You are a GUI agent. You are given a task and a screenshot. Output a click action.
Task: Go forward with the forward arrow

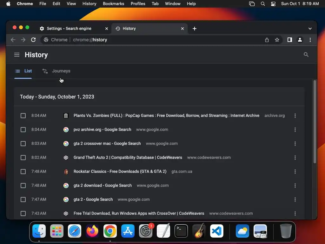23,40
